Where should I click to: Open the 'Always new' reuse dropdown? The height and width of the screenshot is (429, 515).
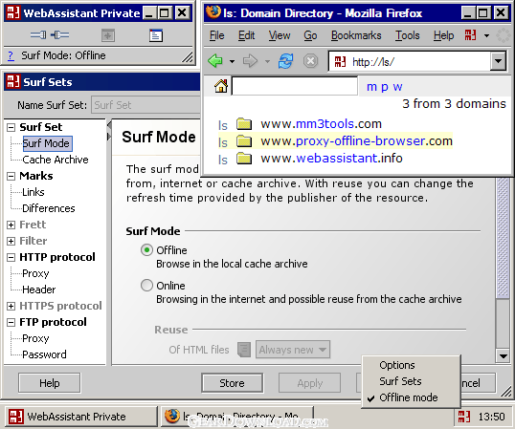(x=293, y=350)
